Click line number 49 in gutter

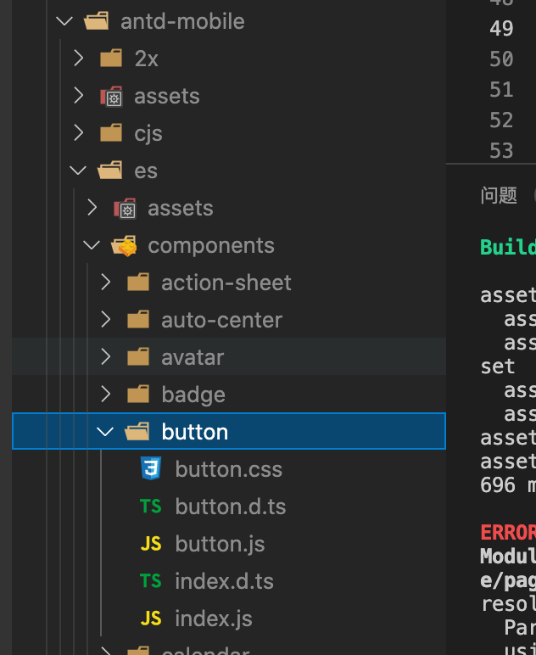[501, 28]
